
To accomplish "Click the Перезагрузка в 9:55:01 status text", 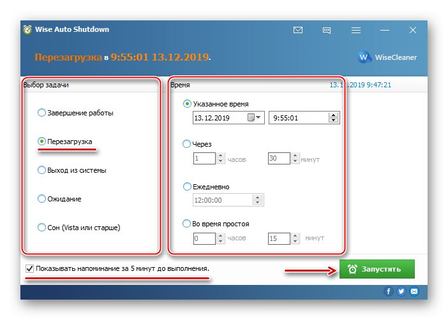I will pos(123,57).
